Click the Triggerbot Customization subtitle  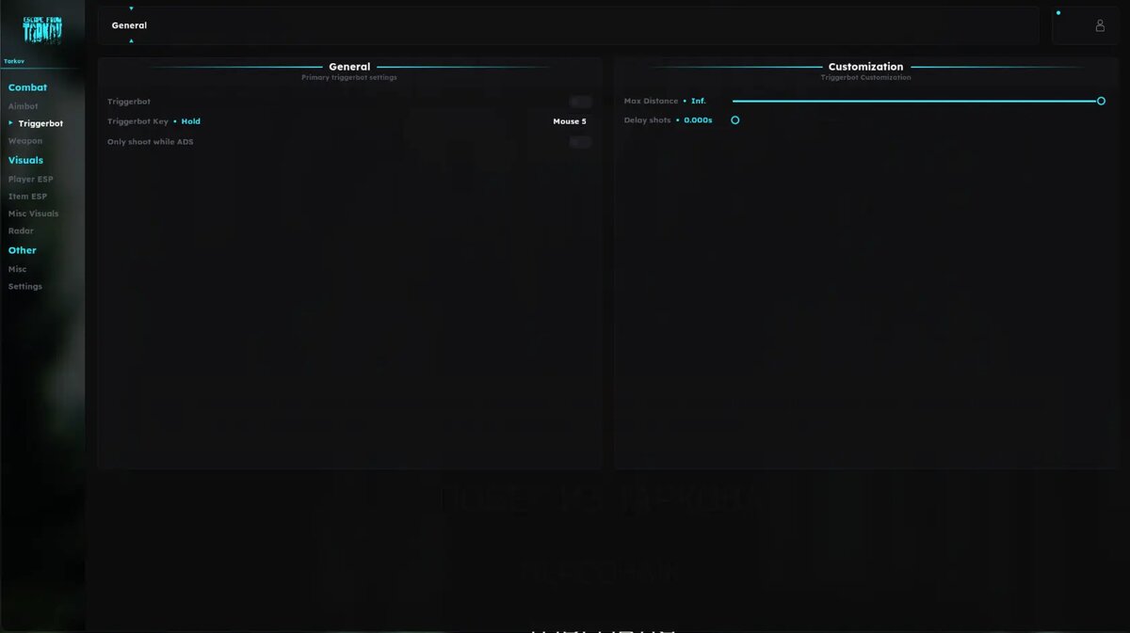(x=865, y=77)
